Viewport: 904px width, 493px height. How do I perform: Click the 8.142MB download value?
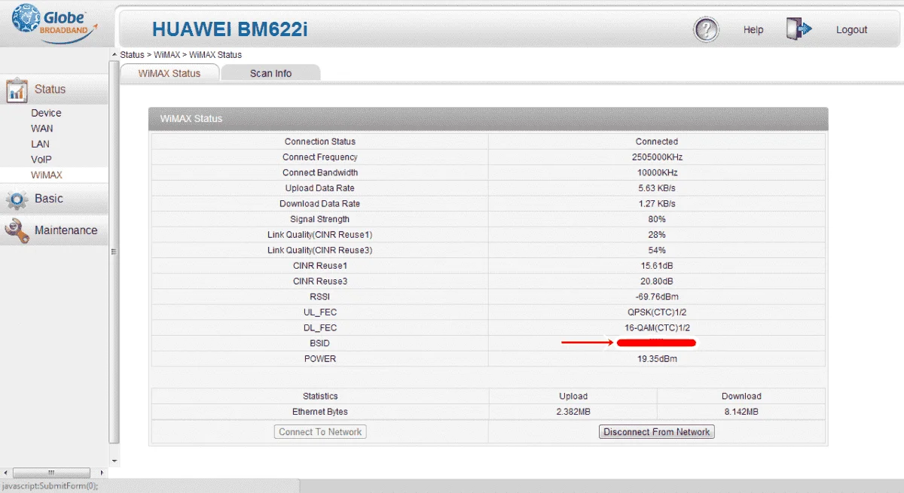tap(741, 412)
